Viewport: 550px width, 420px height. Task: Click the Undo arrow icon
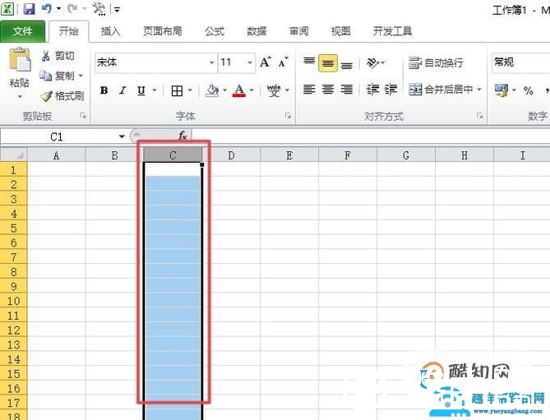click(x=47, y=8)
